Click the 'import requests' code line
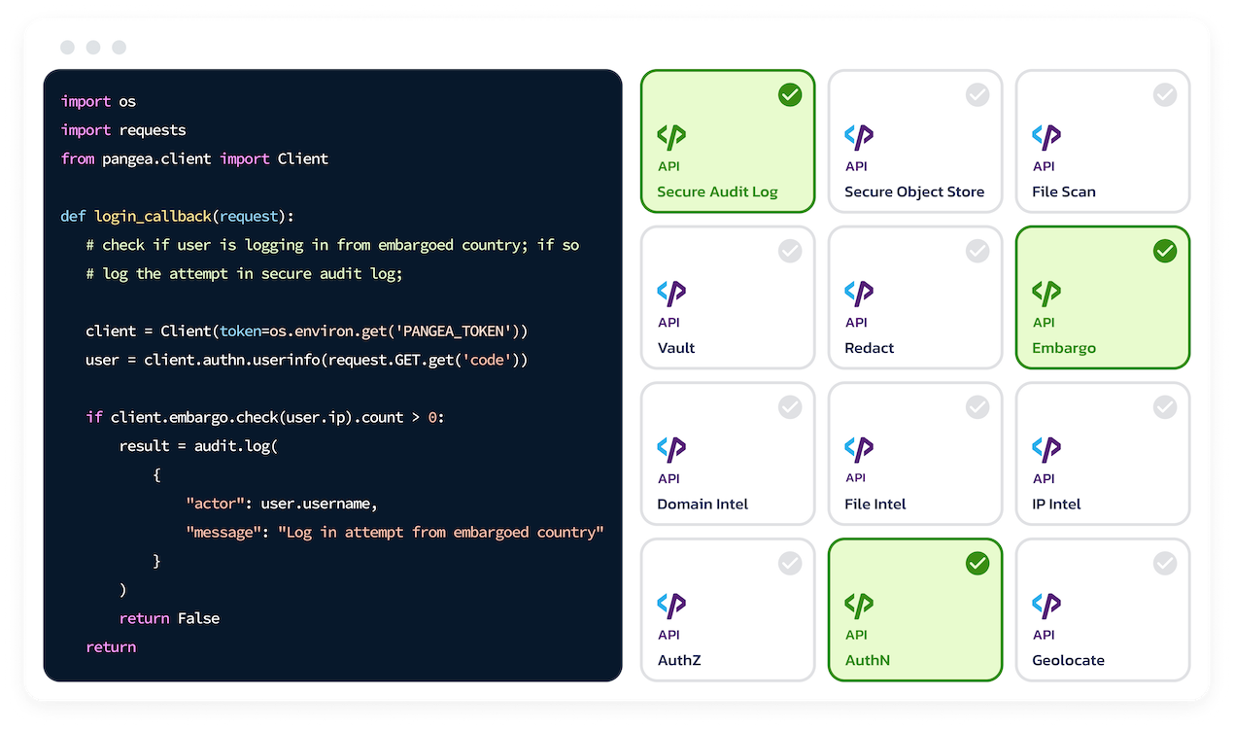 (123, 130)
